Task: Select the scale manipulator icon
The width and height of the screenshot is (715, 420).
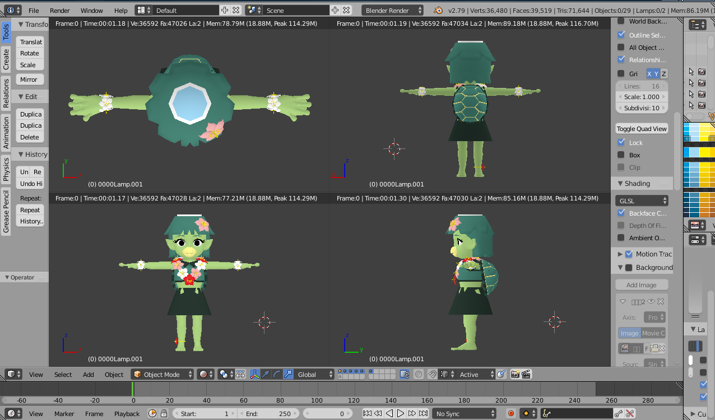Action: (x=288, y=374)
